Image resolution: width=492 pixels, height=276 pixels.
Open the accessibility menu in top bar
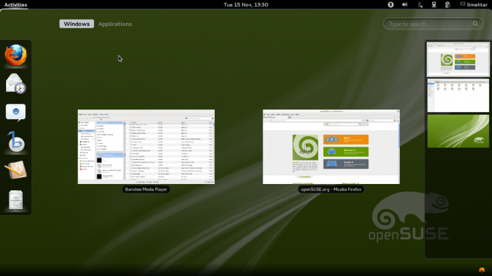tap(391, 4)
